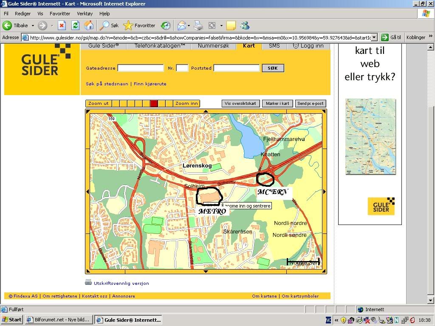Open the history icon in the toolbar
Viewport: 435px width, 326px height.
165,26
